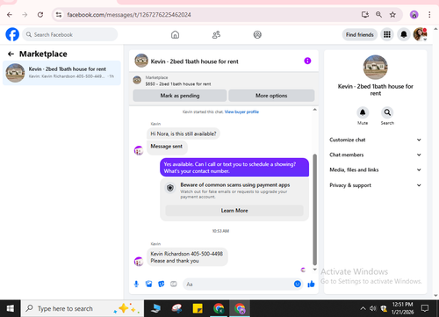Screen dimensions: 439x317
Task: Click chat scroll up arrow
Action: [x=314, y=110]
